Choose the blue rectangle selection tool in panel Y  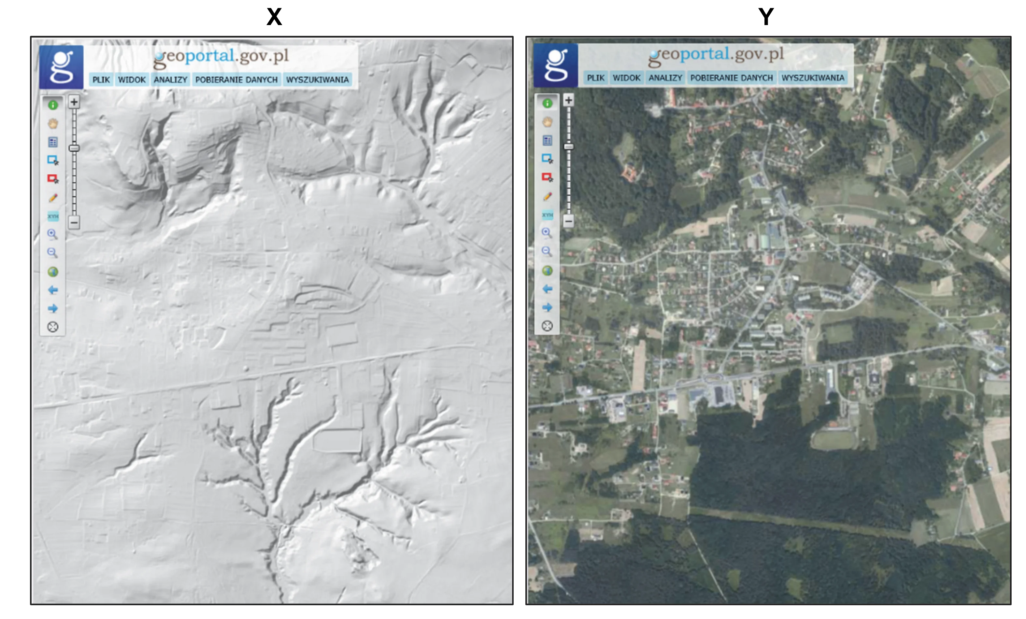(x=547, y=159)
